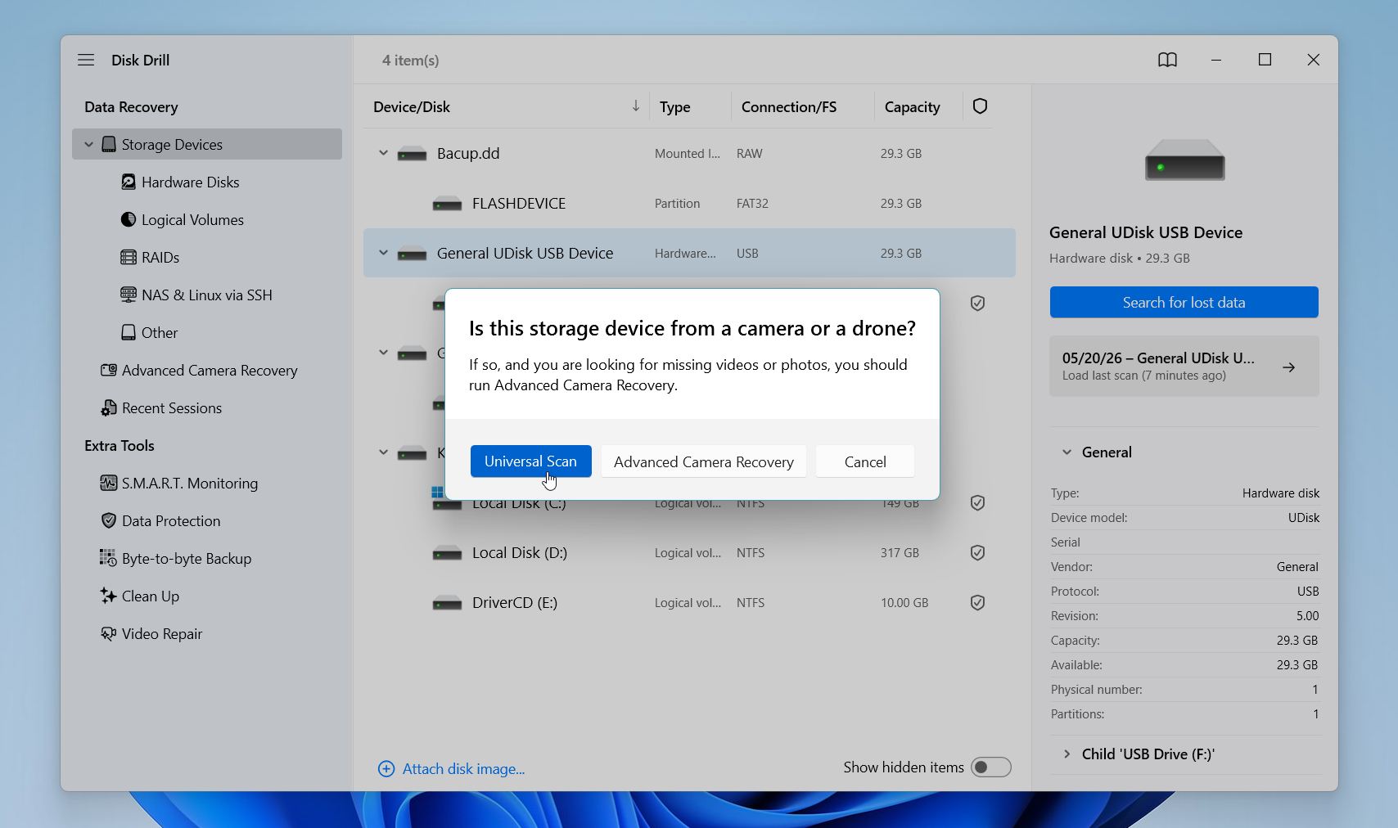The width and height of the screenshot is (1398, 828).
Task: Sort by the Connection/FS column header
Action: [788, 106]
